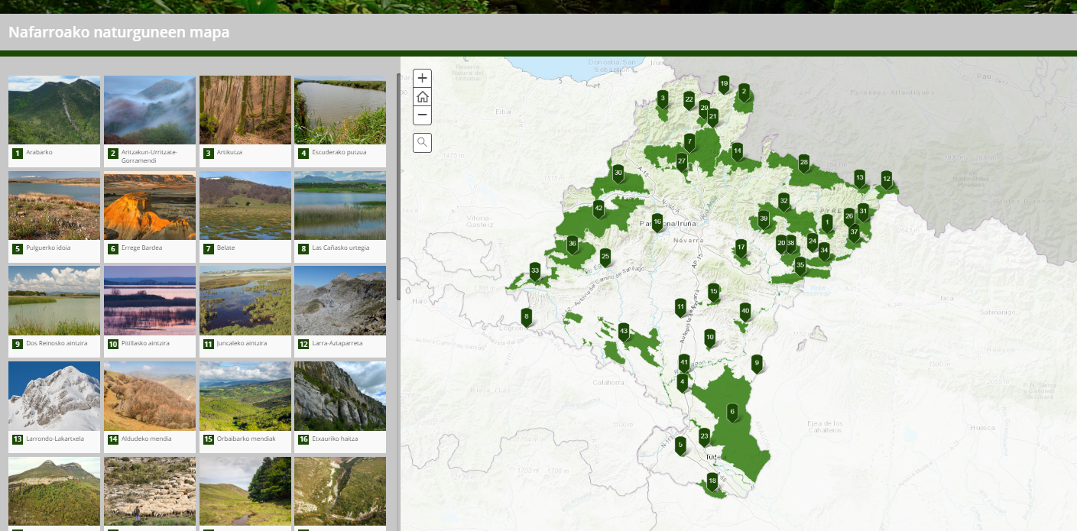The width and height of the screenshot is (1077, 531).
Task: Open the Errege Bardea photo card
Action: click(150, 216)
